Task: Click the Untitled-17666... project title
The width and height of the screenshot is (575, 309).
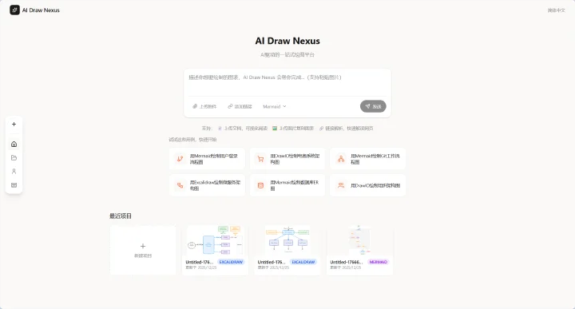Action: pyautogui.click(x=346, y=262)
